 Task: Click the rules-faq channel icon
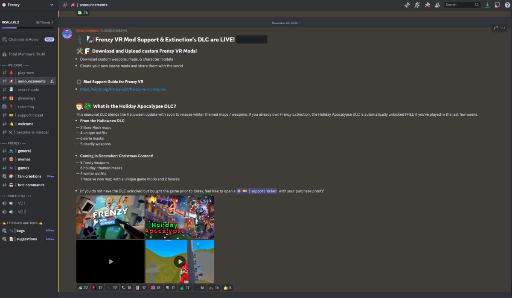coord(4,107)
